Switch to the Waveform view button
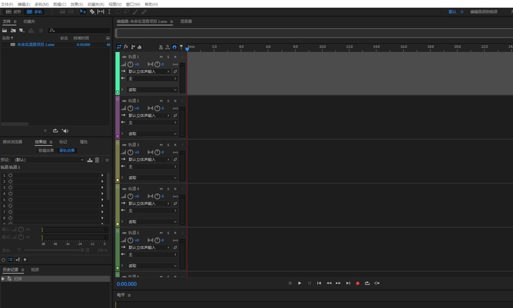The height and width of the screenshot is (308, 513). pos(13,12)
